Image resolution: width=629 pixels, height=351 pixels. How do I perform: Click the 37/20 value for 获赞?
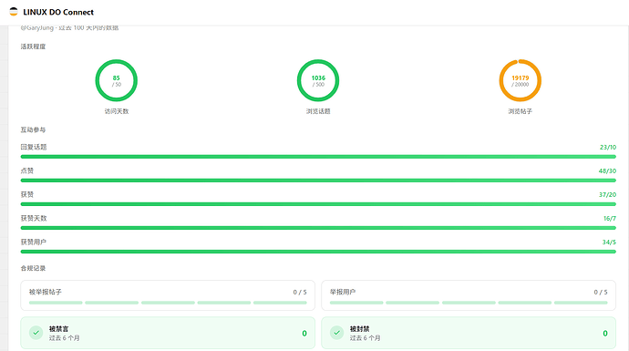coord(607,194)
